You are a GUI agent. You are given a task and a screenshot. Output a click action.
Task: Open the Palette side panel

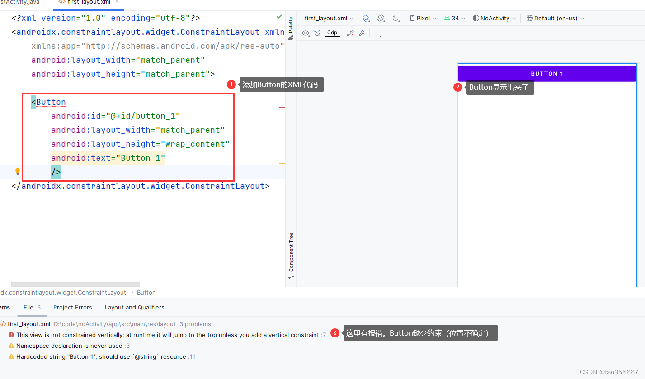pyautogui.click(x=291, y=28)
